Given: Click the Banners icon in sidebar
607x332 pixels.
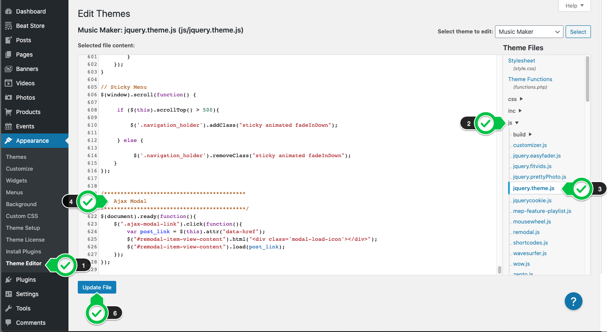Looking at the screenshot, I should coord(8,69).
